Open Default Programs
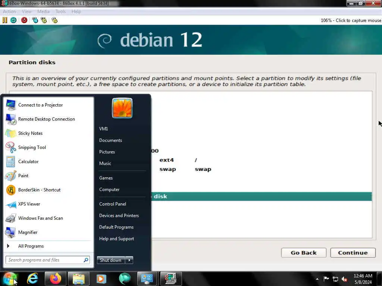 click(122, 227)
